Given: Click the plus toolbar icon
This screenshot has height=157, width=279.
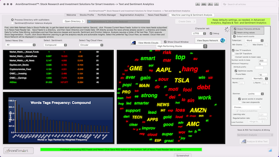Looking at the screenshot, I should tap(197, 4).
